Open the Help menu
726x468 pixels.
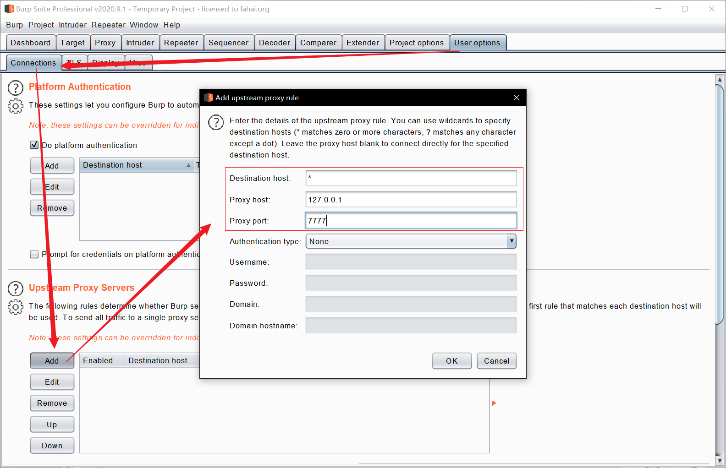click(172, 25)
